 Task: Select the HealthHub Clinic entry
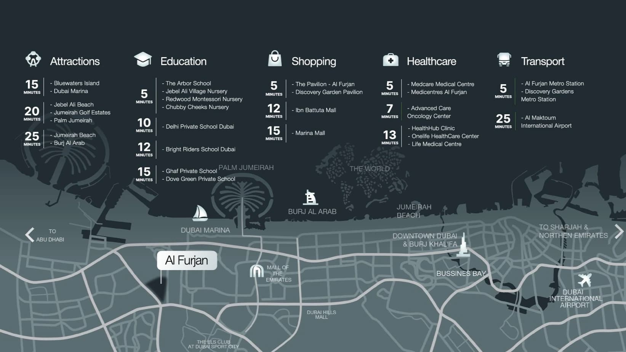click(x=431, y=128)
